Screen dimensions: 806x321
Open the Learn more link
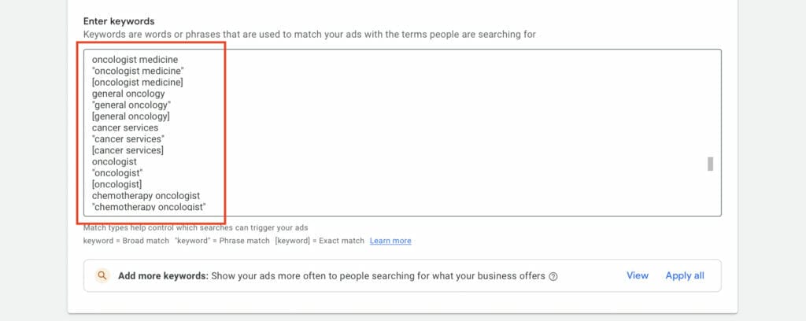390,241
